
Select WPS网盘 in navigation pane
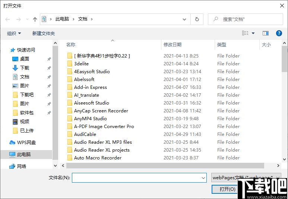coord(26,143)
